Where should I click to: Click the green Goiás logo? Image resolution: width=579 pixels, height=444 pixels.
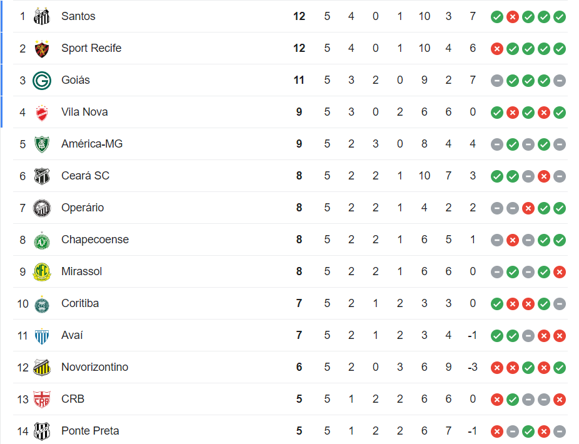click(x=42, y=80)
